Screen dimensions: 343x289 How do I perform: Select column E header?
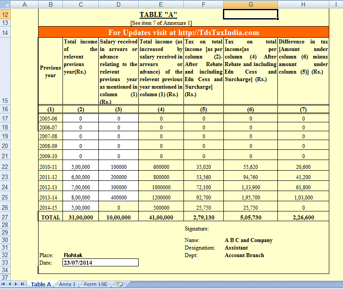click(x=161, y=4)
